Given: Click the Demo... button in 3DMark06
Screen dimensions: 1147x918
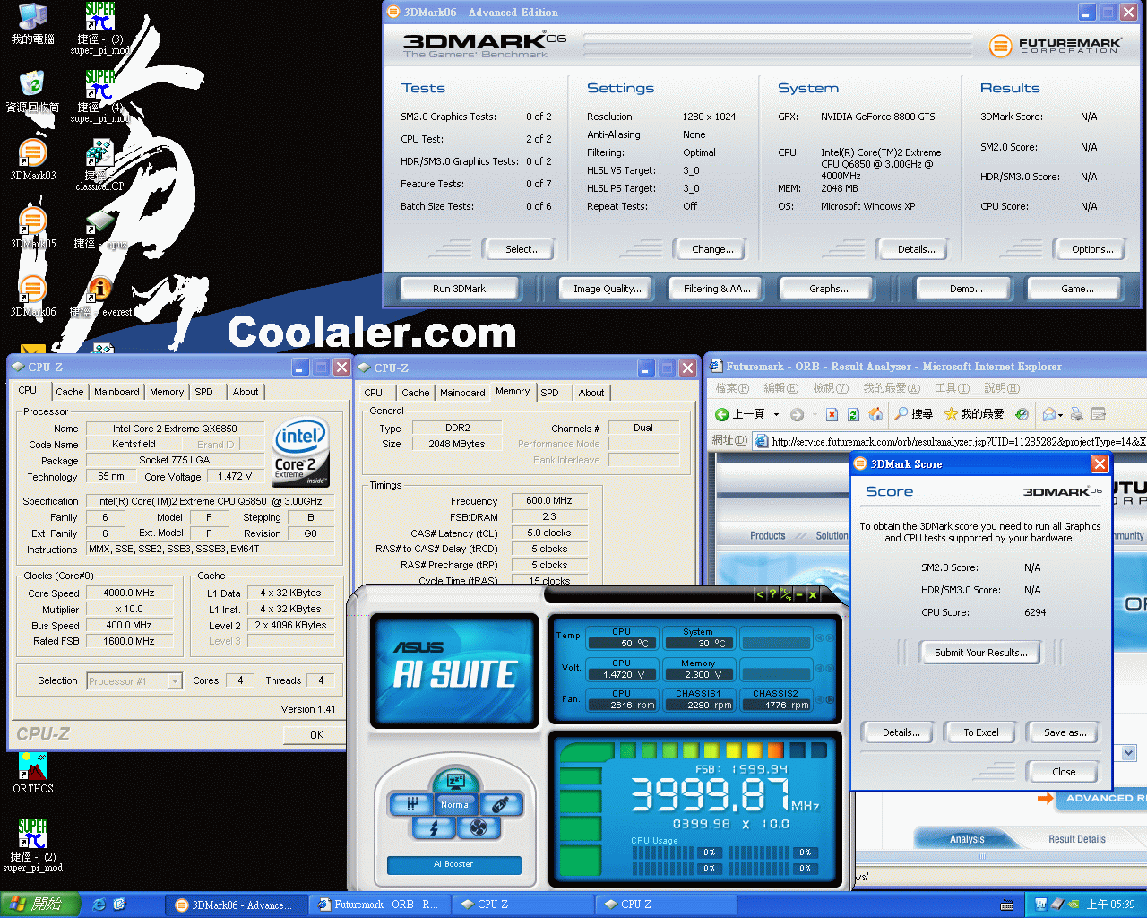Looking at the screenshot, I should (x=966, y=289).
